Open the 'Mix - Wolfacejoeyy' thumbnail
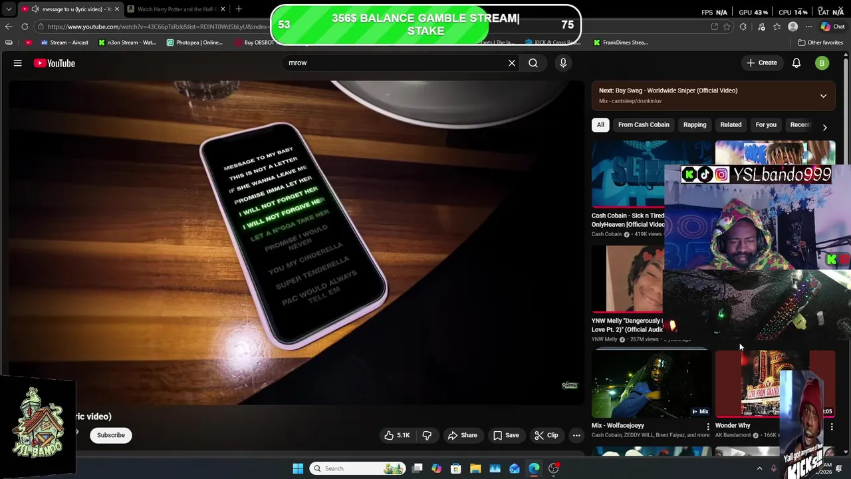851x479 pixels. coord(652,385)
